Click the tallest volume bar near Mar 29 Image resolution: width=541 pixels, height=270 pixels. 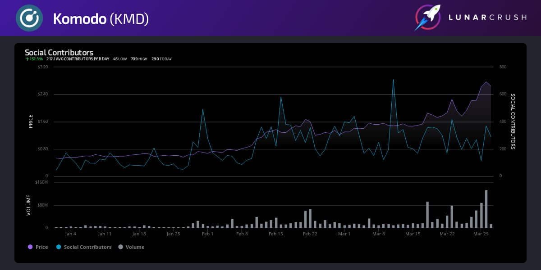point(486,209)
